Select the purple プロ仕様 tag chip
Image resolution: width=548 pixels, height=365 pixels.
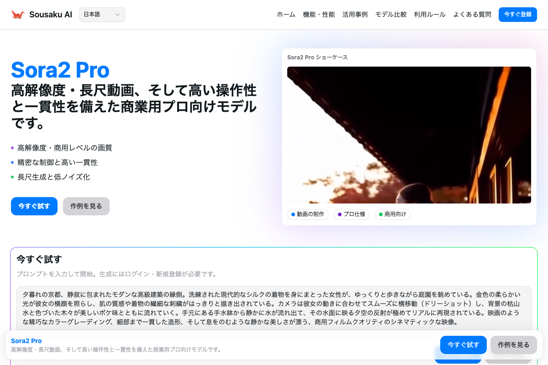tap(352, 214)
